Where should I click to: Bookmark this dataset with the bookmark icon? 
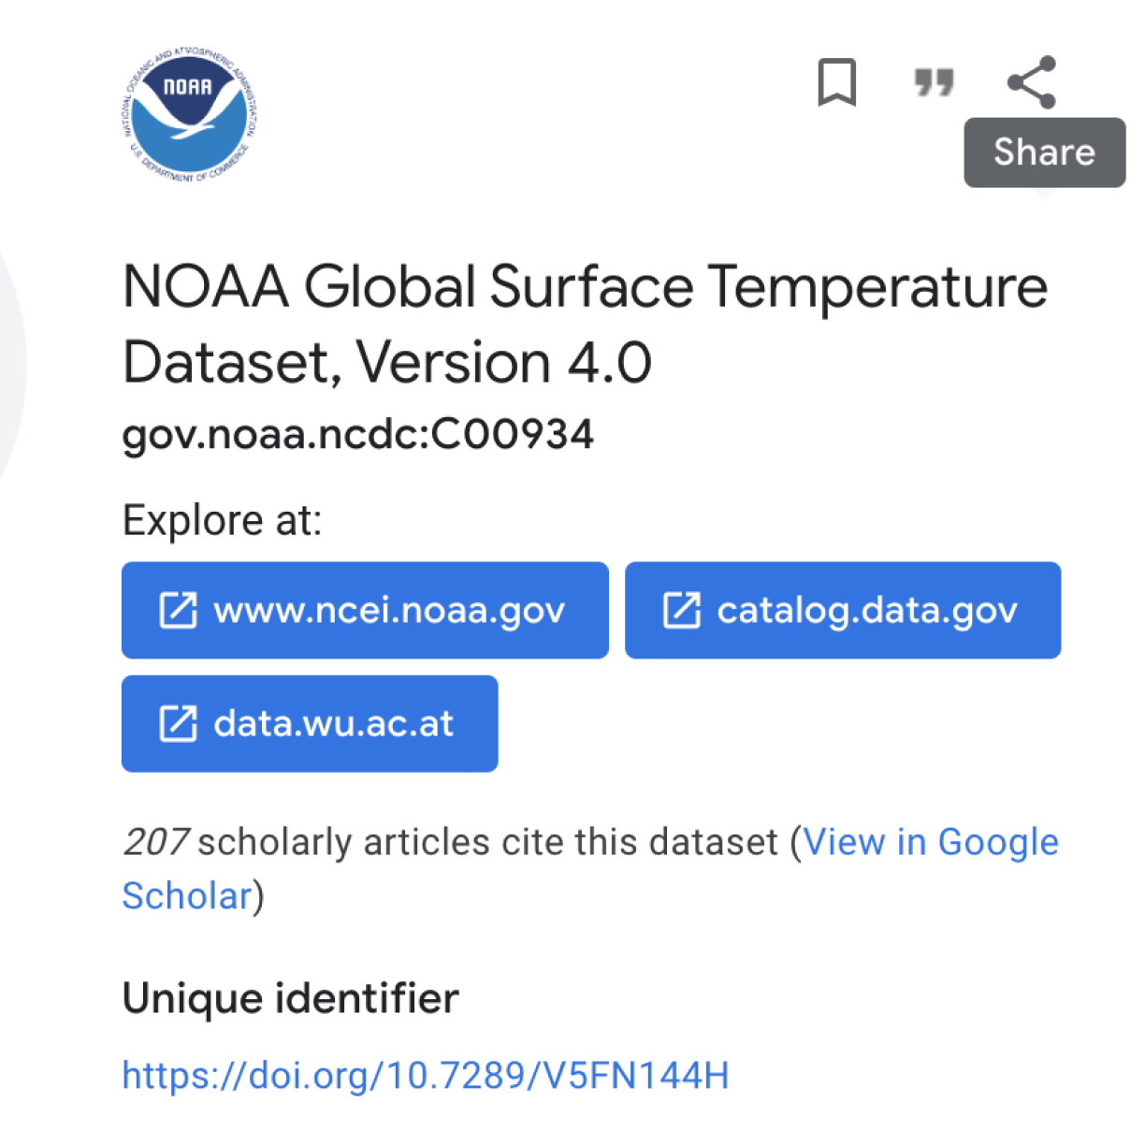[836, 82]
